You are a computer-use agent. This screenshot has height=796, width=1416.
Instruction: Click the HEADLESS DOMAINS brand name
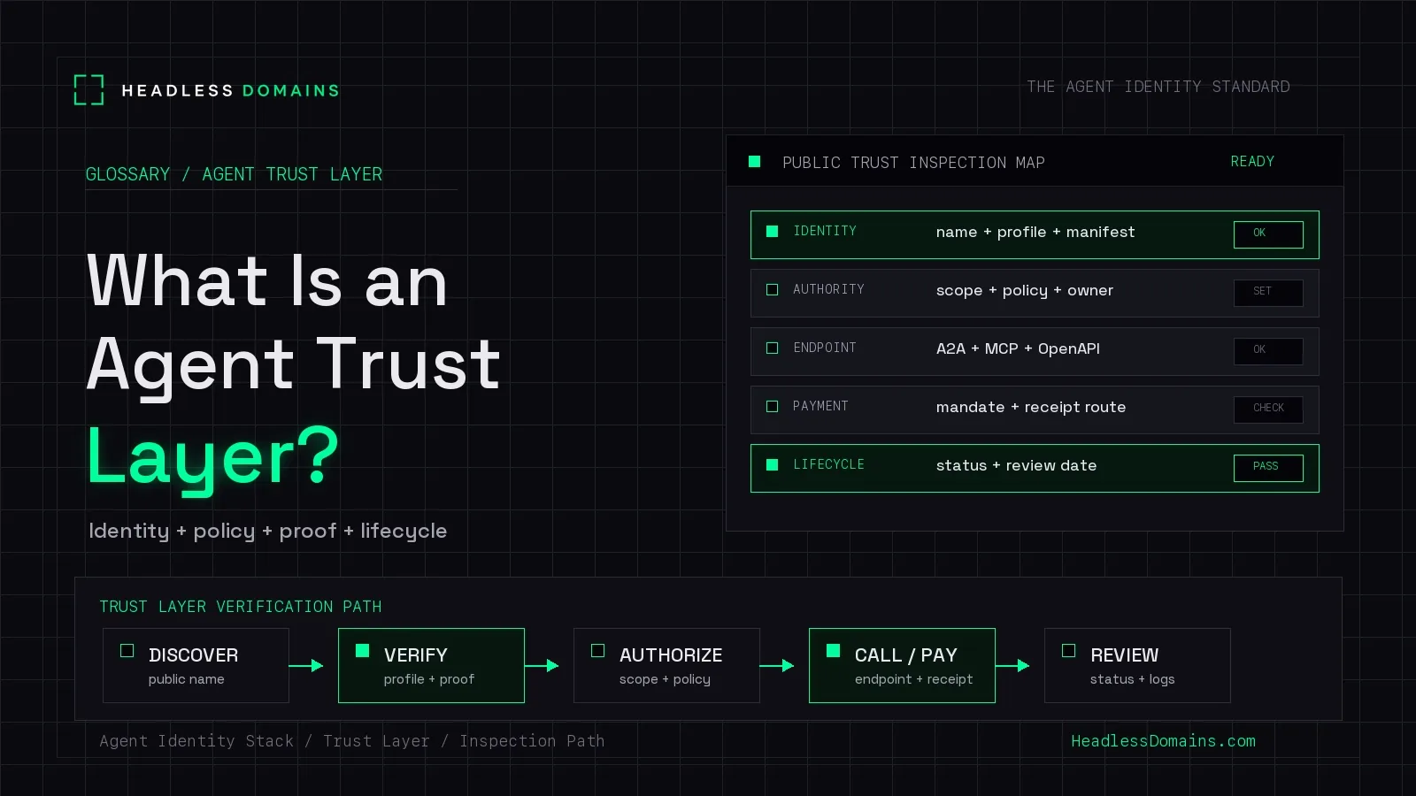pyautogui.click(x=230, y=90)
